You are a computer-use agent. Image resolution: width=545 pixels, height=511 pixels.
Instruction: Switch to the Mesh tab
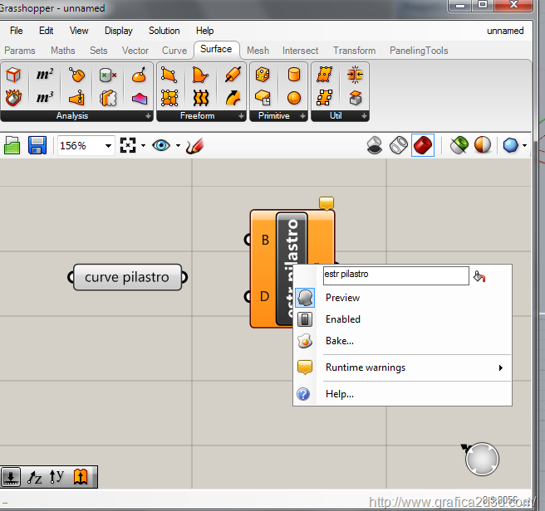[x=258, y=51]
